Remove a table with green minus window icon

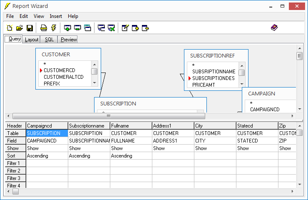click(x=77, y=28)
